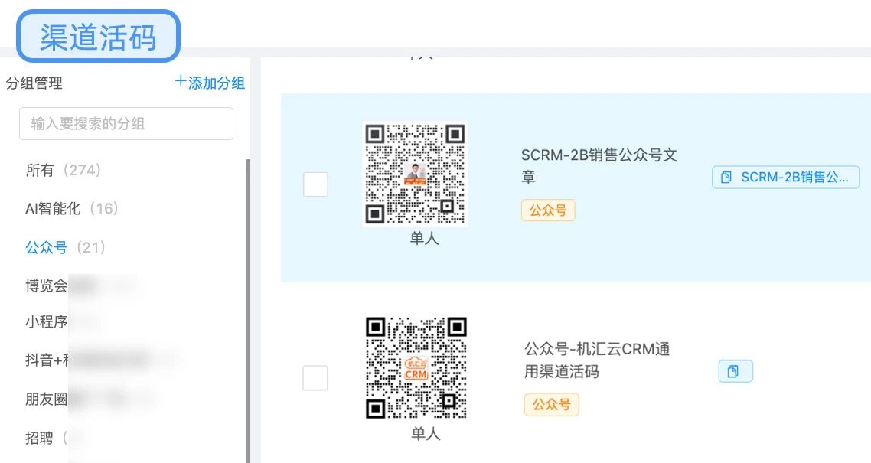Focus the 输入要搜索的分组 search field
The image size is (871, 463).
click(126, 123)
